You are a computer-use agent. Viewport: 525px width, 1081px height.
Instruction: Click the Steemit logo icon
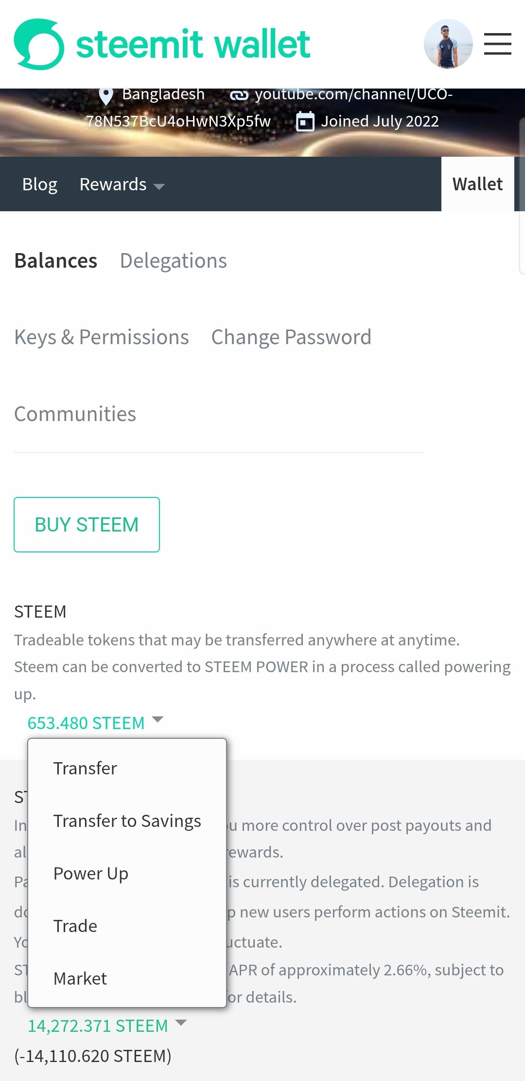click(39, 44)
